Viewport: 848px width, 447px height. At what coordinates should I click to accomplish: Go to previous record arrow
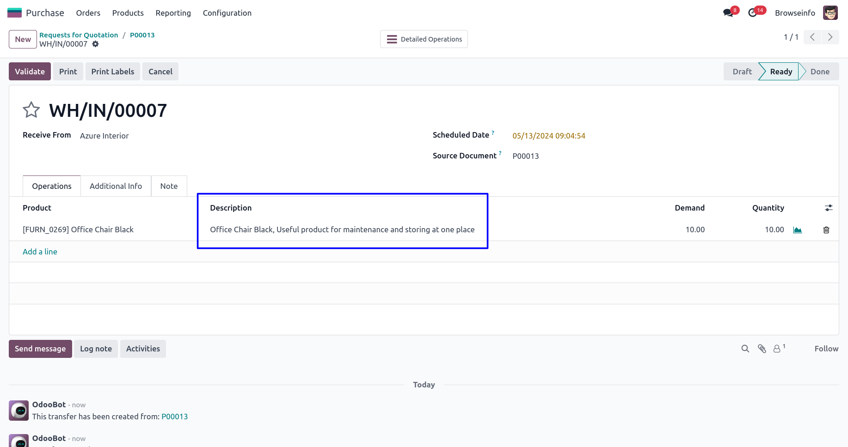[x=812, y=37]
